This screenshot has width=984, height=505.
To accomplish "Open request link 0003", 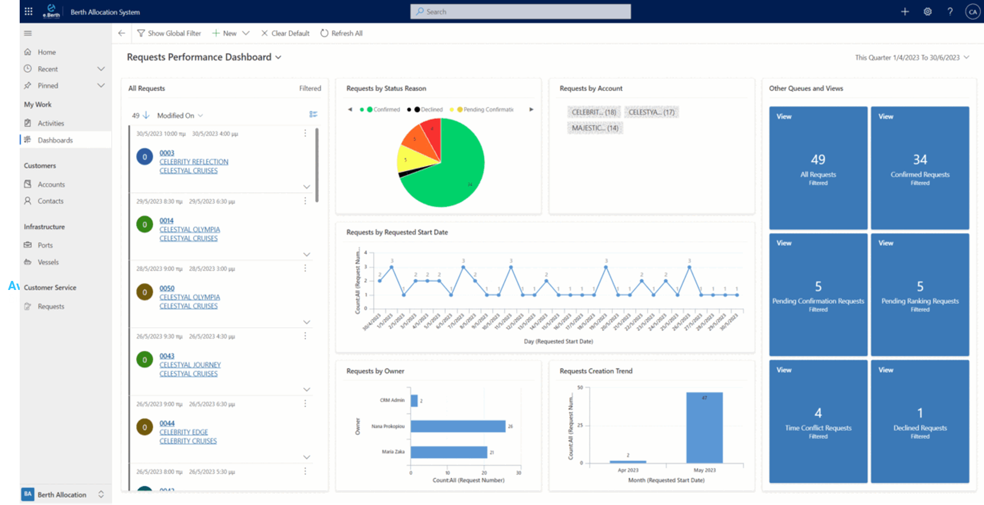I will [x=167, y=153].
